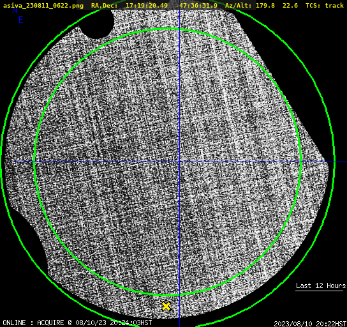Click the TCS: track status text
The width and height of the screenshot is (347, 327).
pyautogui.click(x=325, y=5)
